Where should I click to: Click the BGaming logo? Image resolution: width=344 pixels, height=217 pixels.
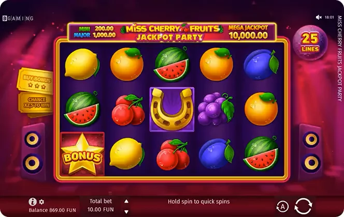[18, 19]
